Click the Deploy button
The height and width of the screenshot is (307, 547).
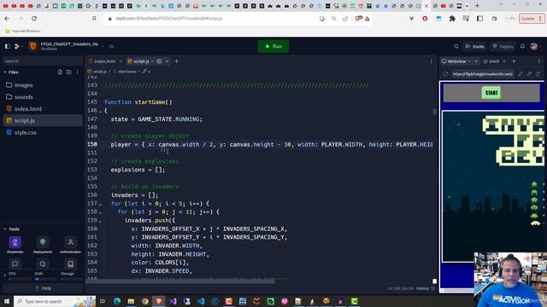(503, 46)
